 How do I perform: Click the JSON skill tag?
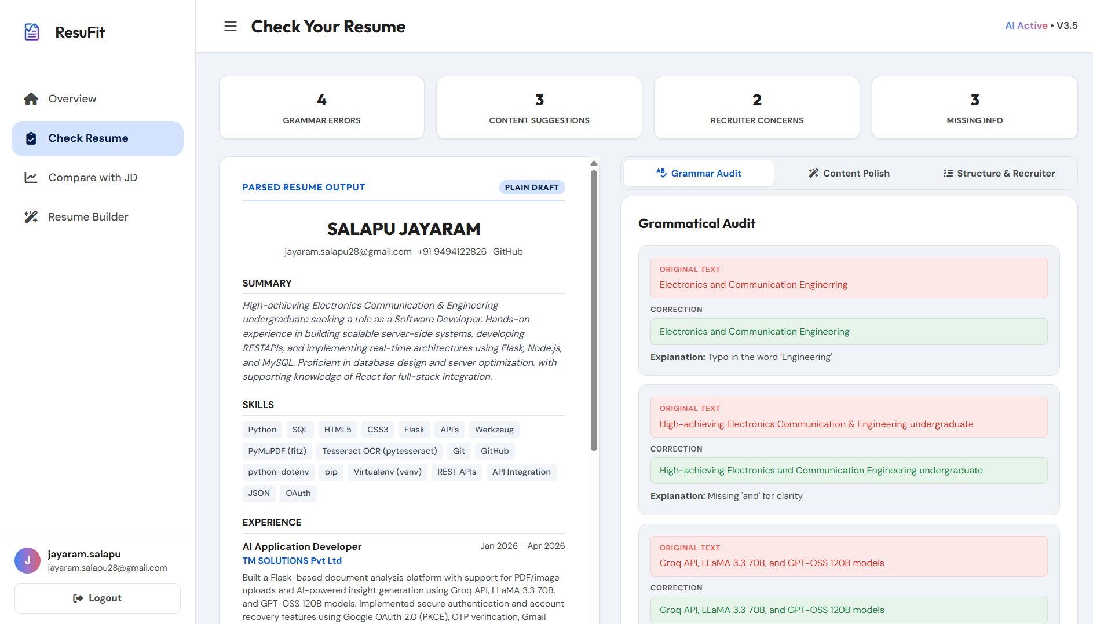tap(259, 493)
